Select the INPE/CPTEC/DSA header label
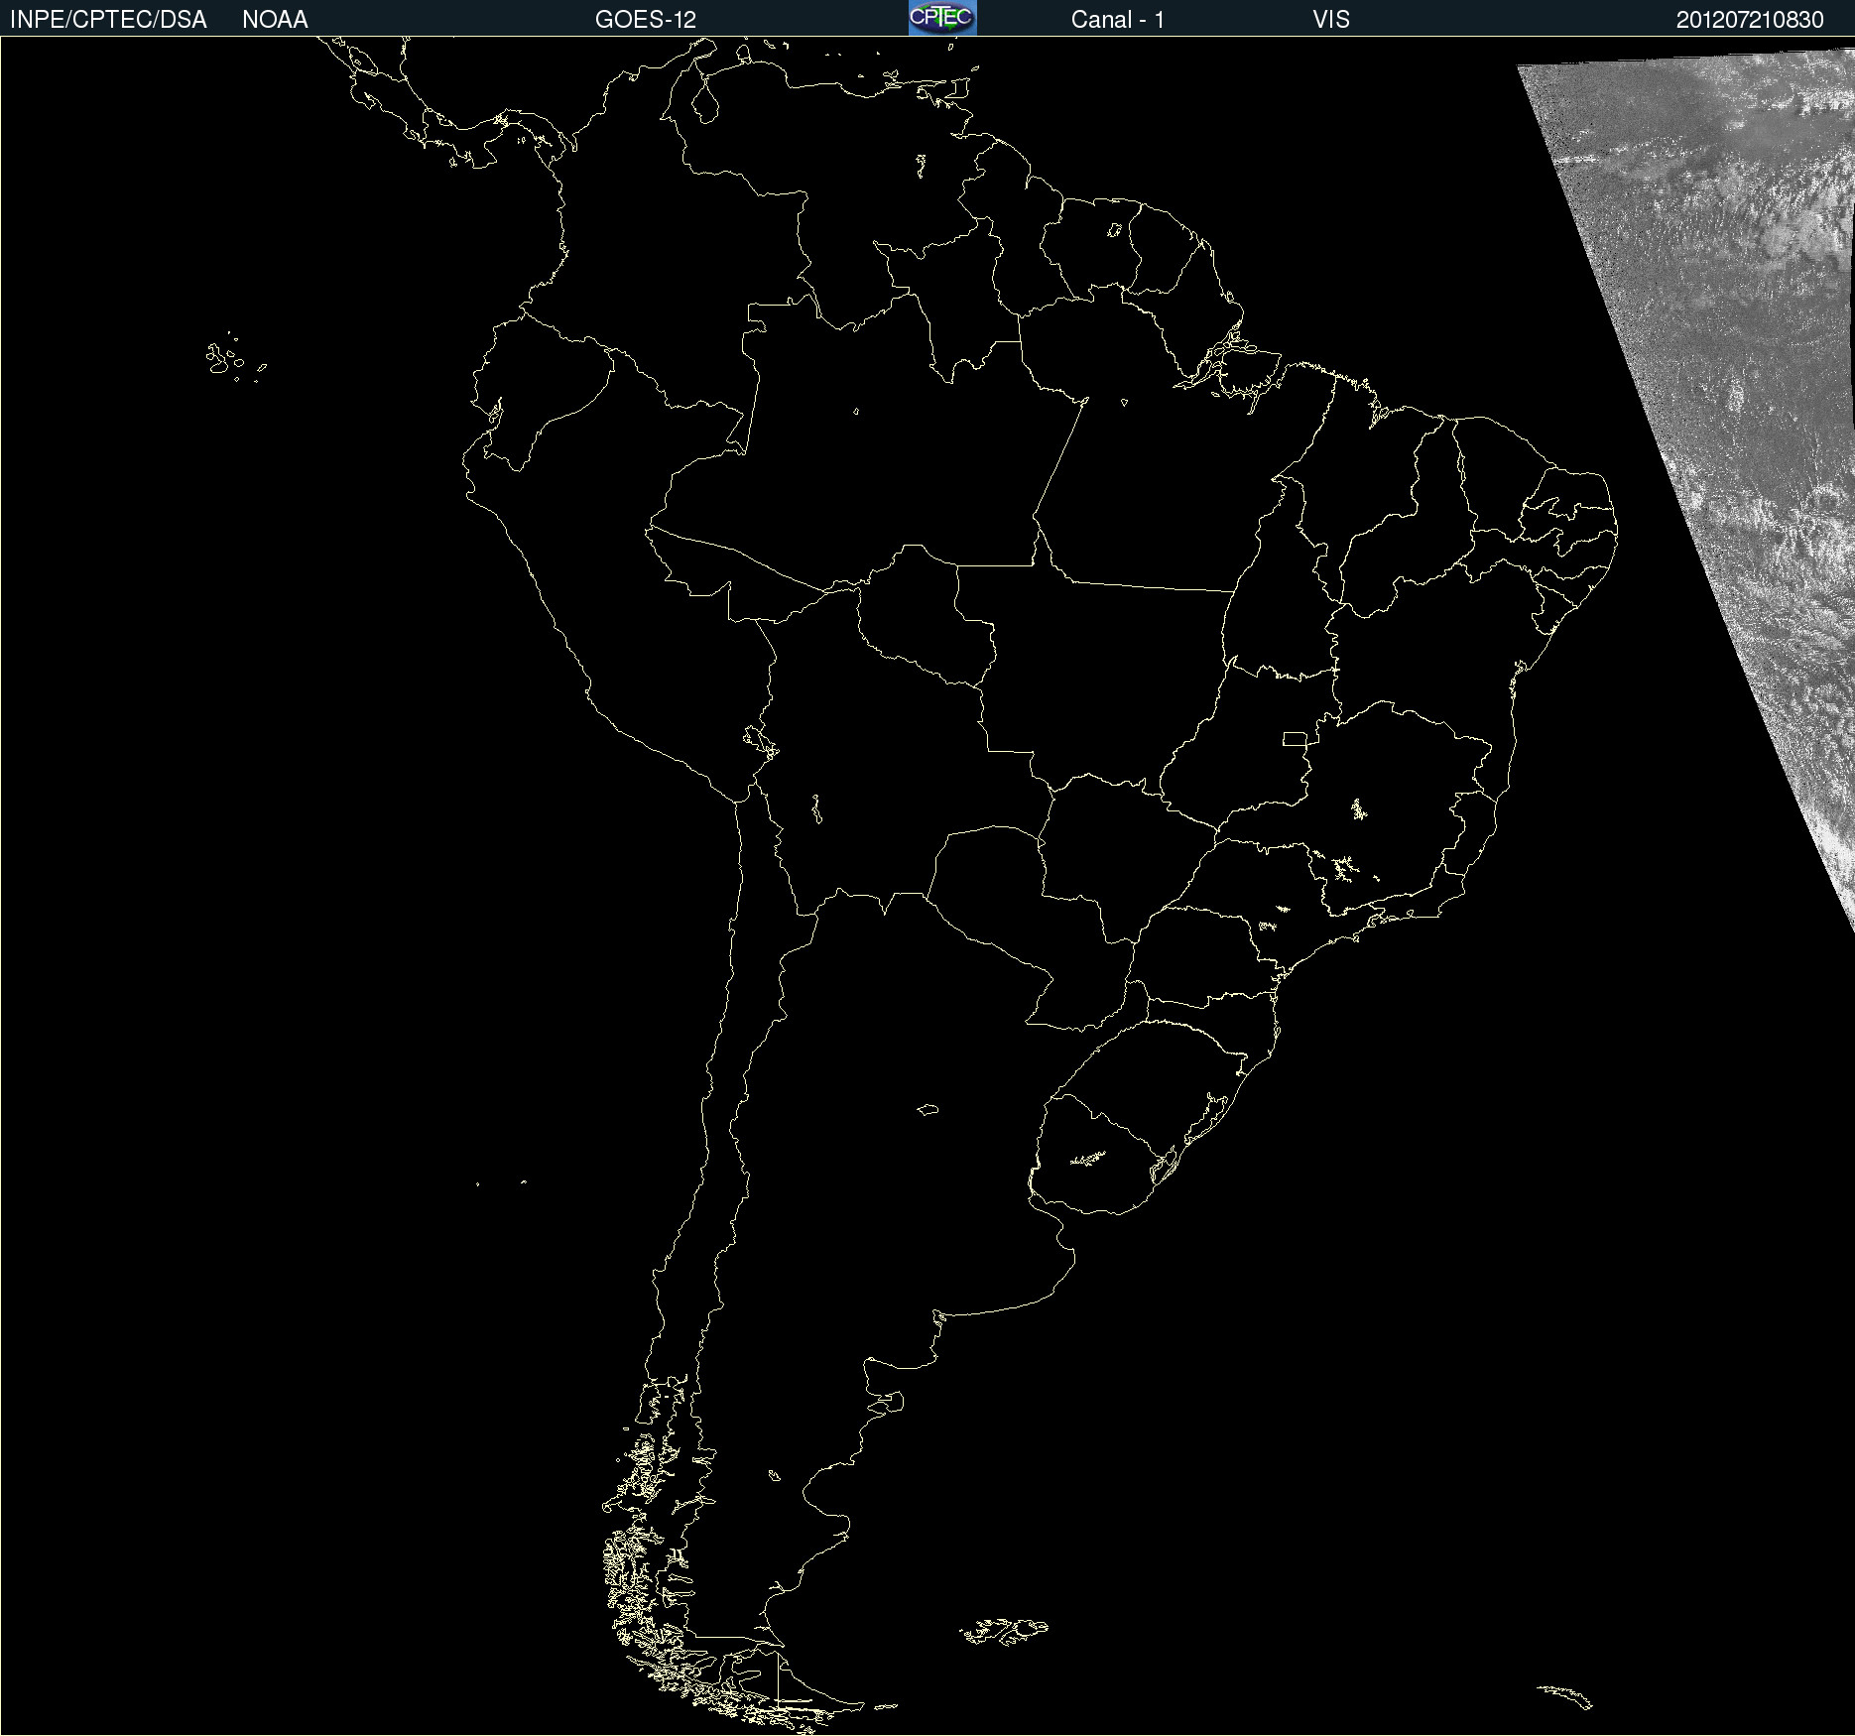The image size is (1855, 1736). click(108, 20)
